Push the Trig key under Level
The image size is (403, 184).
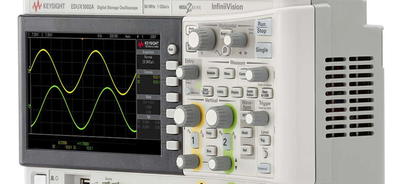(x=265, y=140)
